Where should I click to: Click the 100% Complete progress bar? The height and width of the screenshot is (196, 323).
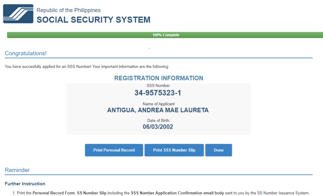165,35
